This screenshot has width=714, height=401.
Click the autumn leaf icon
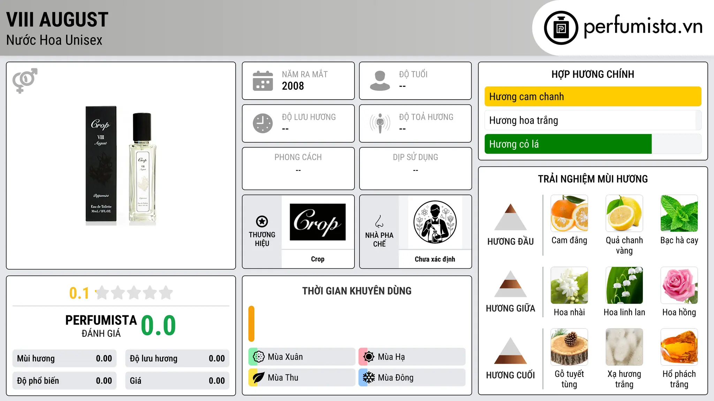(258, 378)
